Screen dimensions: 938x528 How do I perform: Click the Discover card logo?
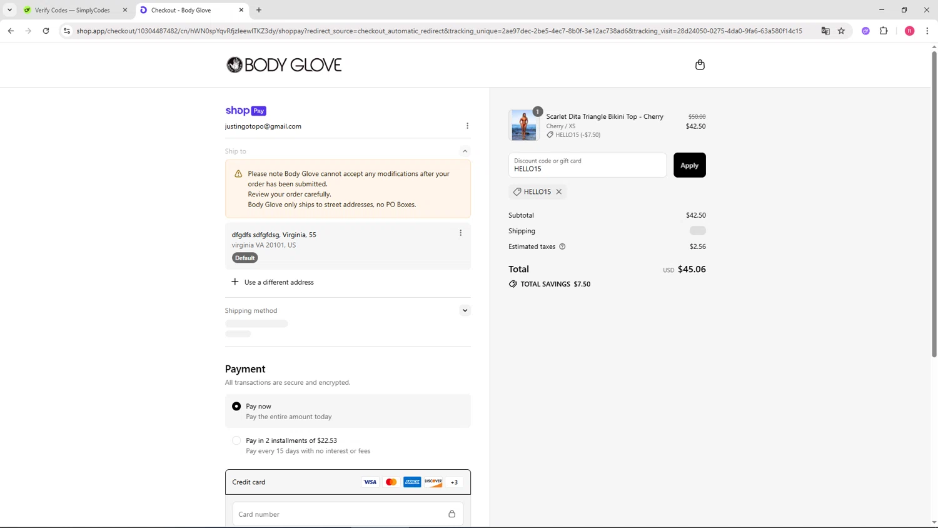[x=433, y=482]
